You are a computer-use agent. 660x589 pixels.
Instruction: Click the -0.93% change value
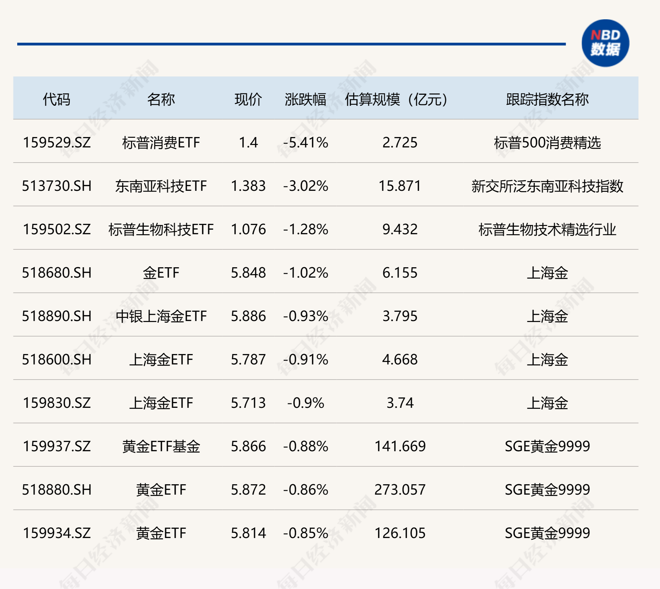click(x=306, y=316)
